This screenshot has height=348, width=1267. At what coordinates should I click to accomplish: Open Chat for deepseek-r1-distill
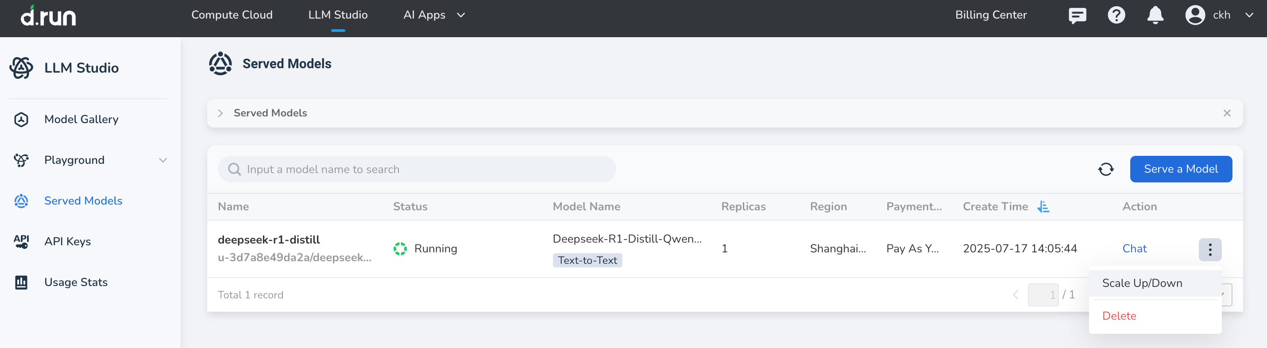[x=1134, y=248]
